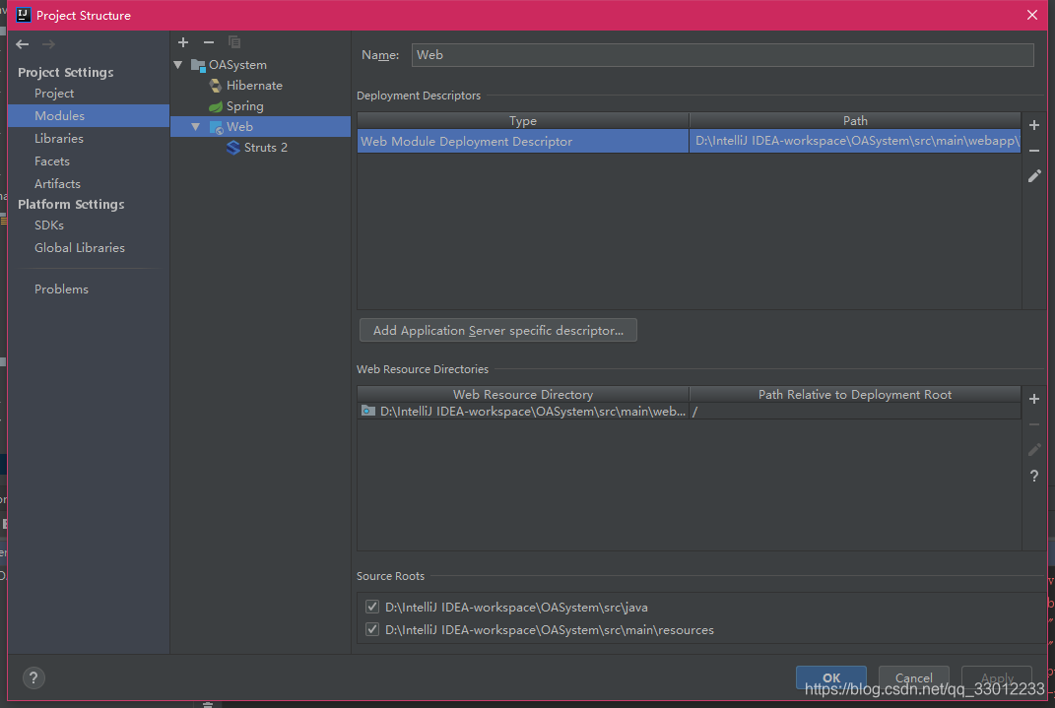1055x708 pixels.
Task: Click the Path column header
Action: (x=855, y=121)
